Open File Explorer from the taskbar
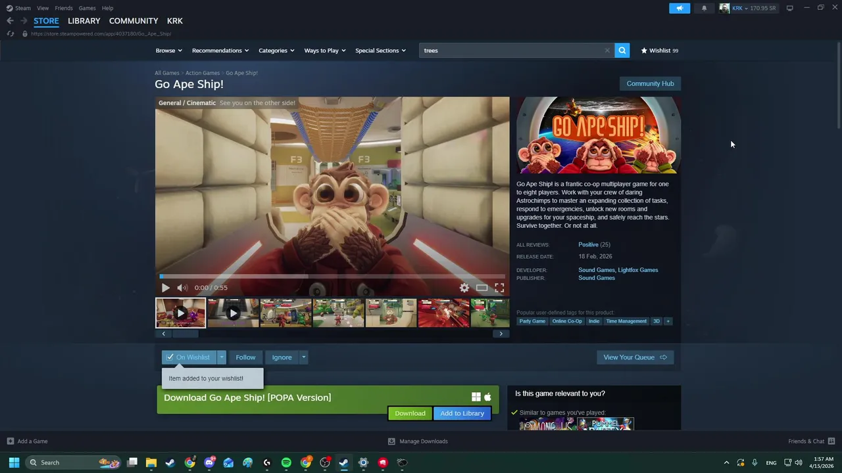This screenshot has width=842, height=473. click(151, 462)
